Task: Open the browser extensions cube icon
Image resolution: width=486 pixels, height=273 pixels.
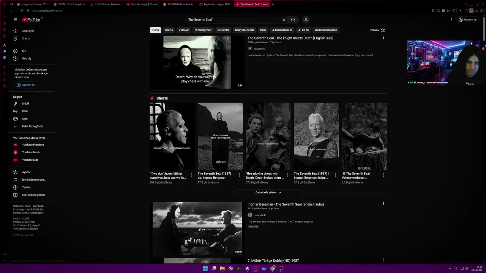Action: [x=466, y=11]
